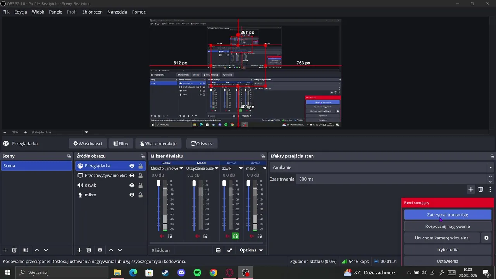The width and height of the screenshot is (496, 279).
Task: Open Skaluj do okna scaling dropdown
Action: click(86, 132)
